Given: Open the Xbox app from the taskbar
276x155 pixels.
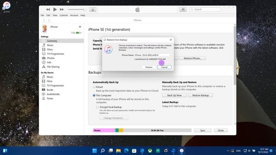Looking at the screenshot, I should coord(150,151).
